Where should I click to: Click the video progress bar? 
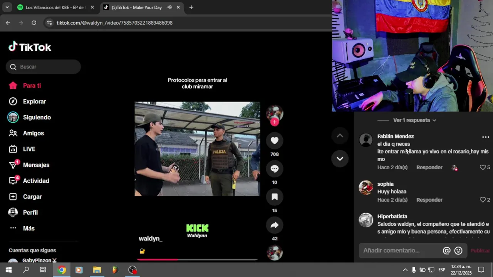pyautogui.click(x=197, y=260)
